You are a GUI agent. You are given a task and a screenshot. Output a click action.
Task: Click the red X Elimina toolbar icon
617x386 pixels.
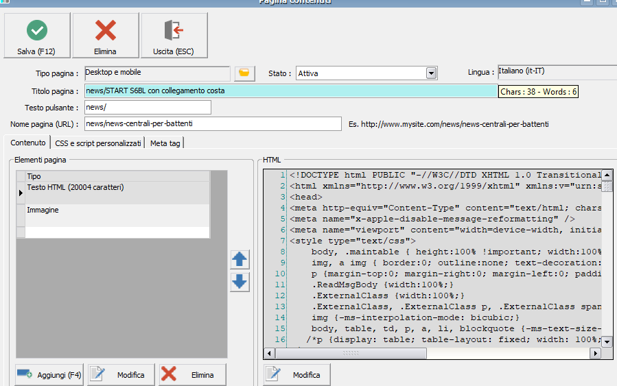105,31
